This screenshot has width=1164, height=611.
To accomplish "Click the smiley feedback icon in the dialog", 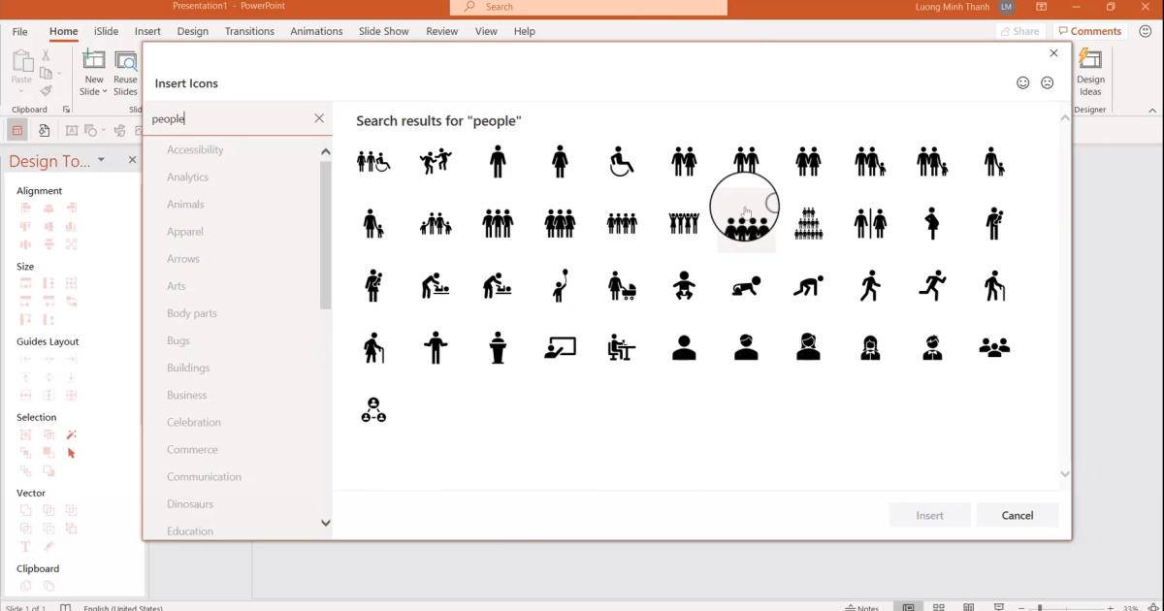I will pyautogui.click(x=1022, y=82).
